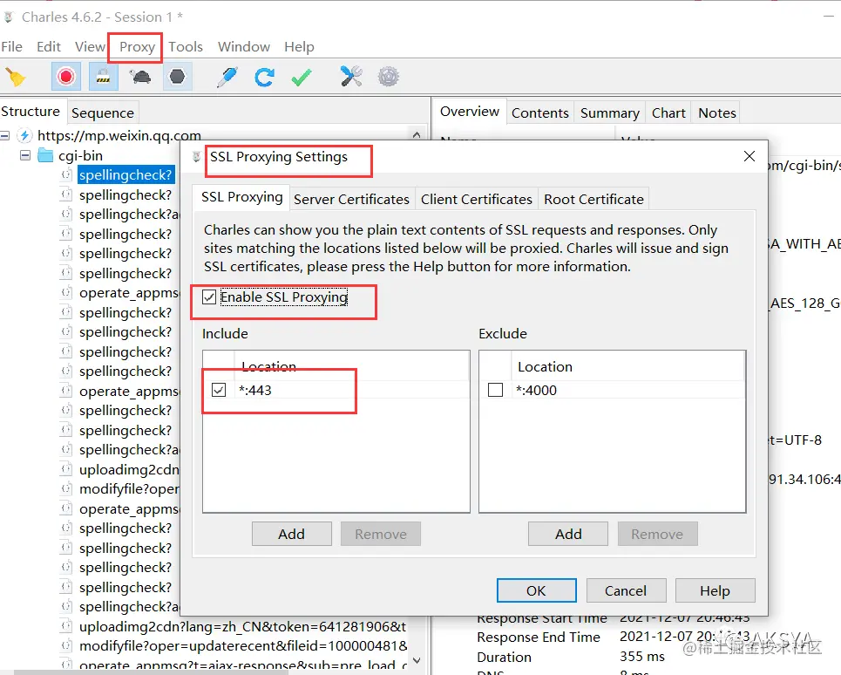The image size is (841, 675).
Task: Select the highlighted spellingcheck? request
Action: 126,175
